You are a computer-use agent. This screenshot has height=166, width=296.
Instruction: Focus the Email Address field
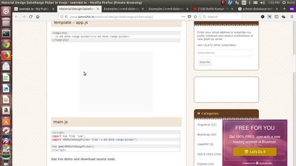pyautogui.click(x=225, y=53)
